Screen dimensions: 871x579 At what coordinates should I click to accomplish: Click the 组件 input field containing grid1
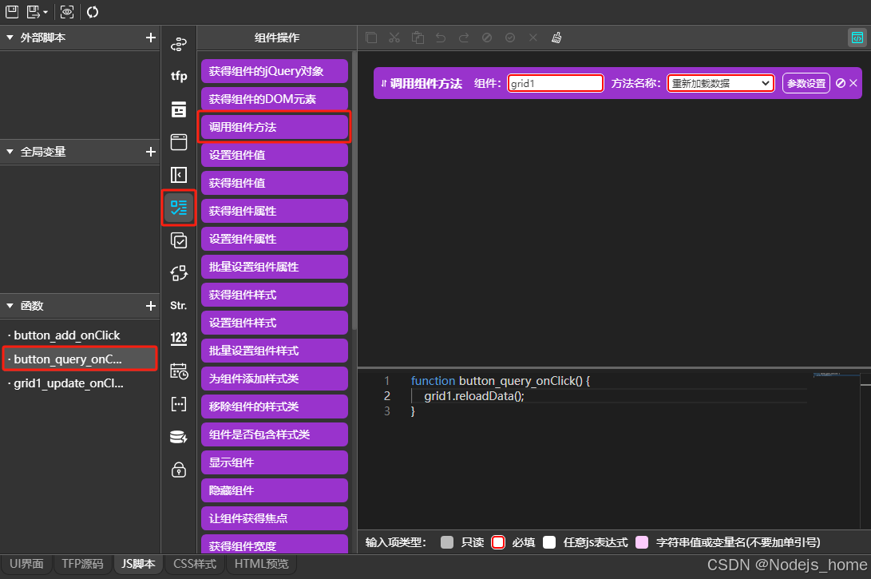pos(556,83)
